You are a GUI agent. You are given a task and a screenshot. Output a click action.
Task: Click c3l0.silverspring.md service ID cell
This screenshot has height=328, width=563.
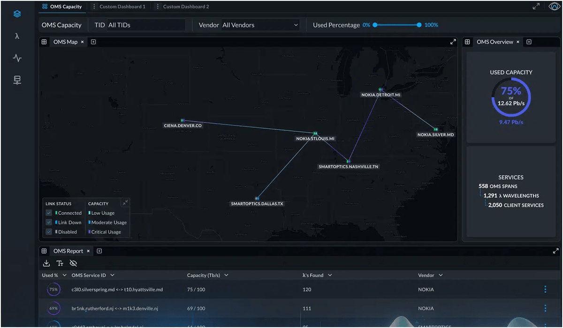pyautogui.click(x=117, y=290)
